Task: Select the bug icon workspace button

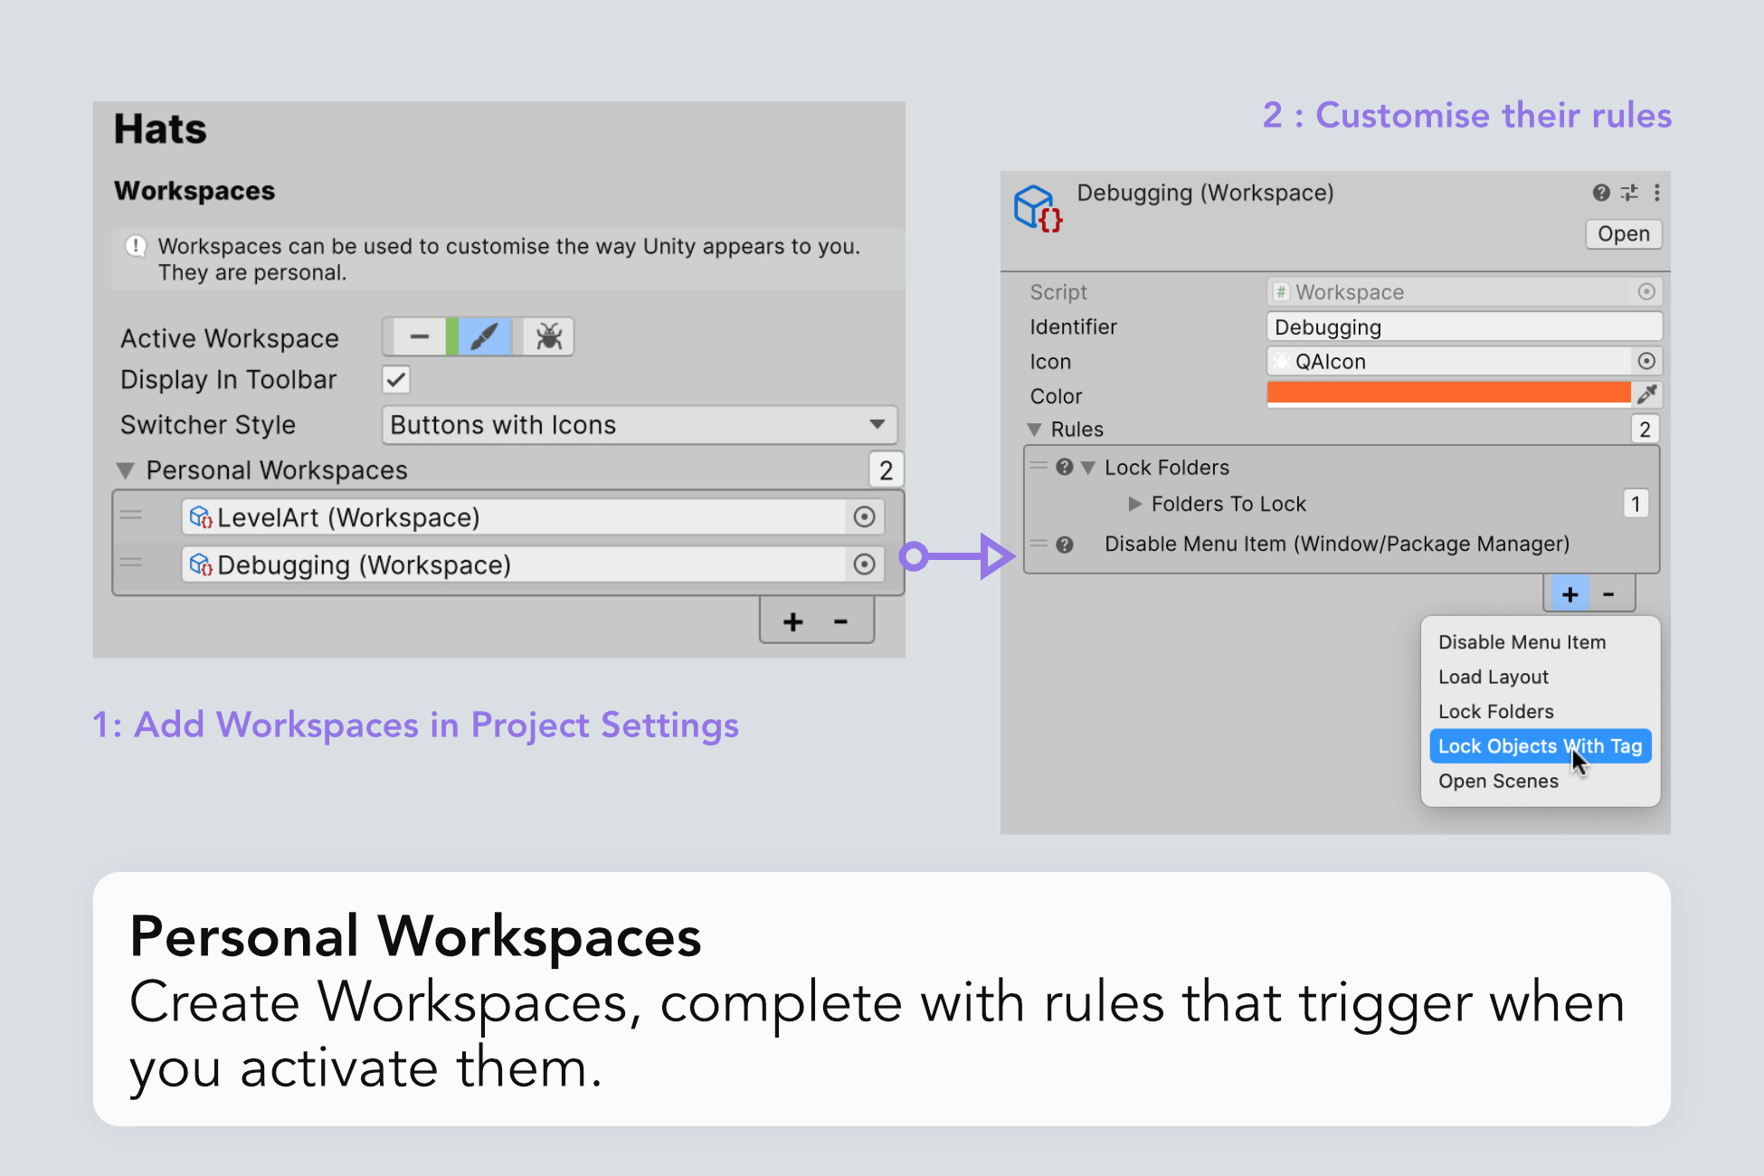Action: tap(548, 337)
